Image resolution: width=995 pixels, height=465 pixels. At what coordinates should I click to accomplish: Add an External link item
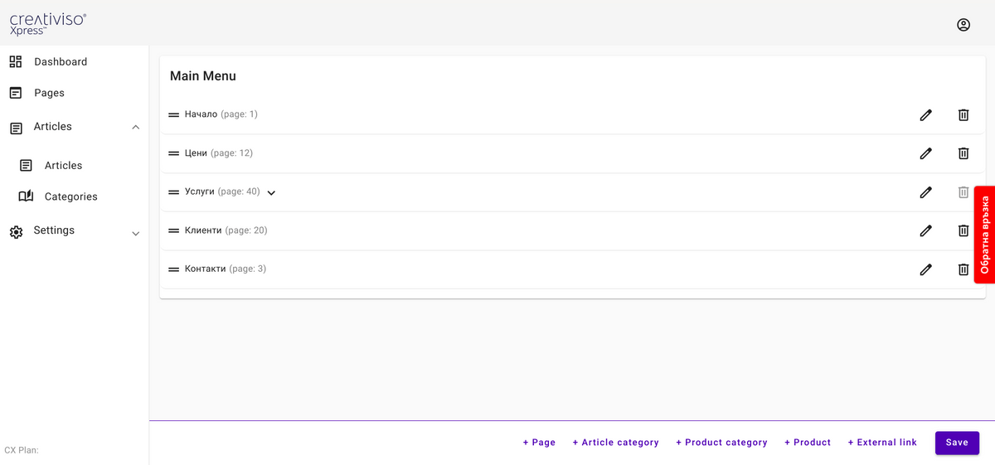[x=882, y=443]
